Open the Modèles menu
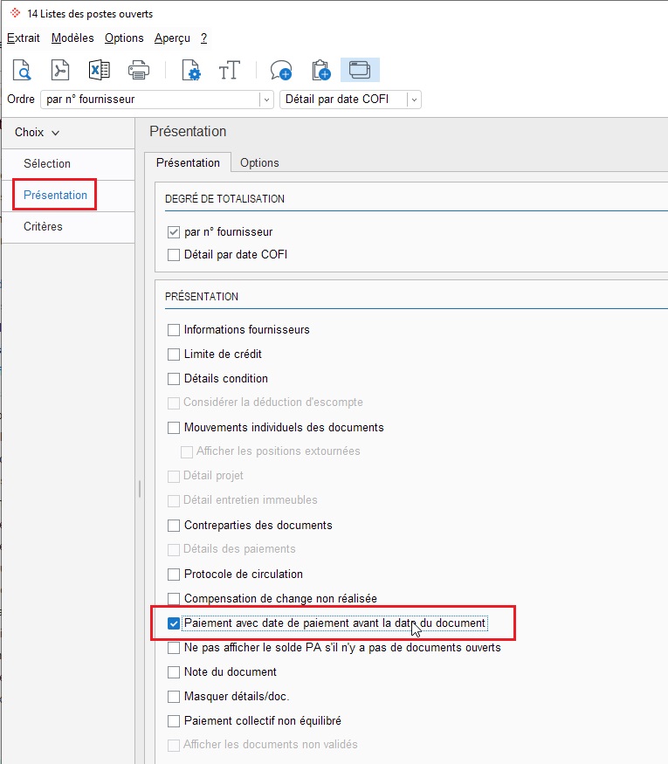This screenshot has width=668, height=764. 72,38
